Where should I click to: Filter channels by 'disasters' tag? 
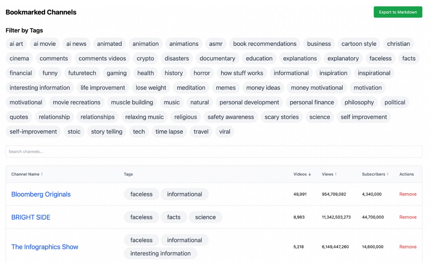coord(177,58)
